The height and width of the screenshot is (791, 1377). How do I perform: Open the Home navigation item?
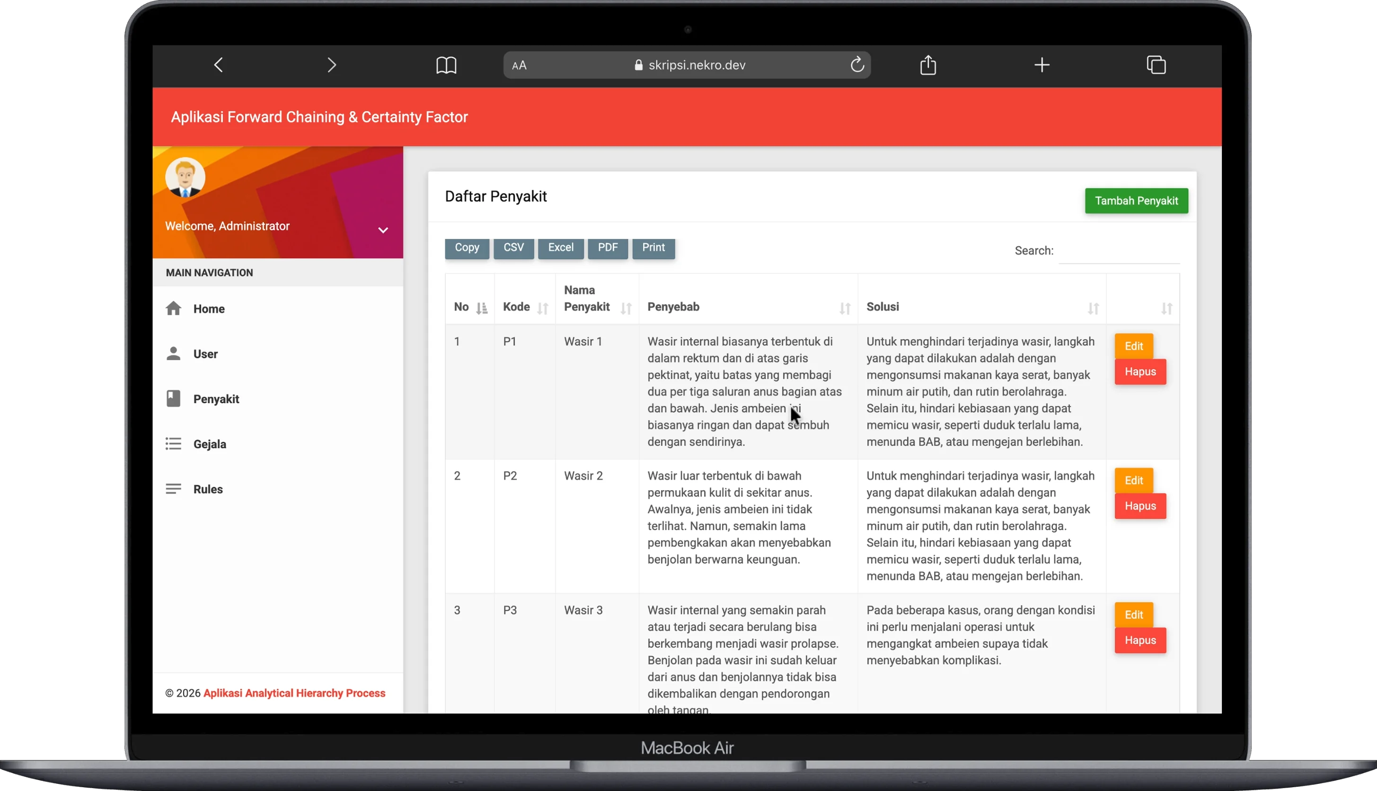pos(278,308)
